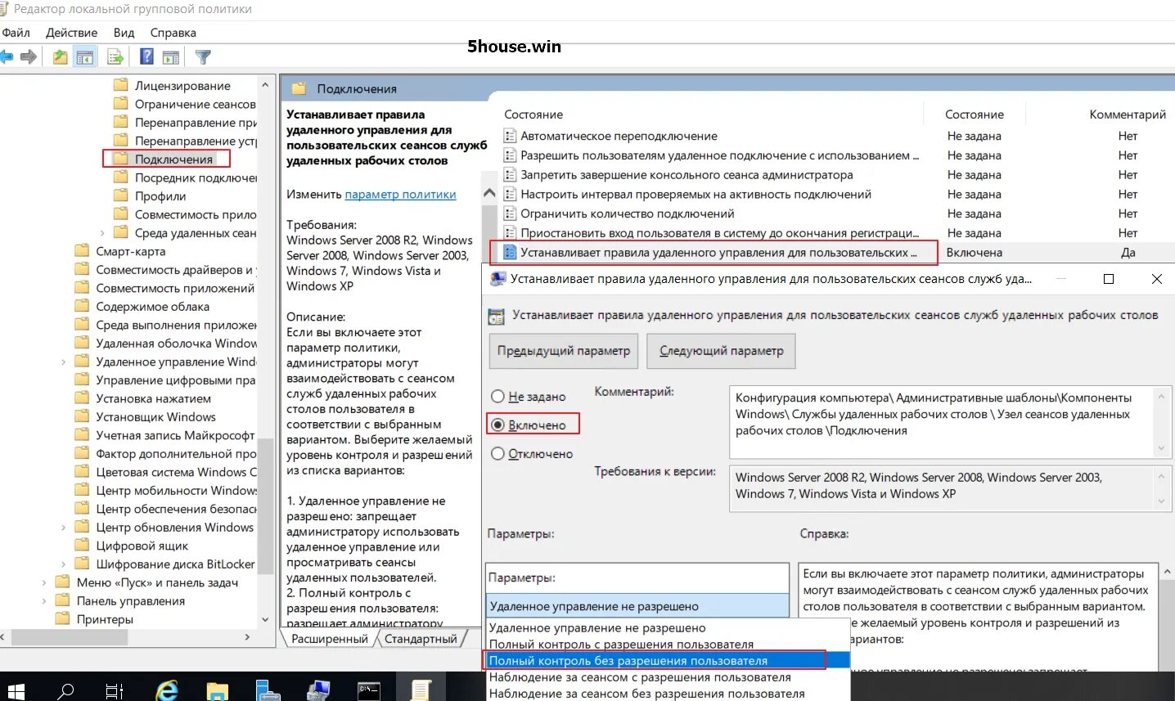Choose 'Полный контроль без разрешения пользователя' option
This screenshot has width=1175, height=701.
[x=668, y=661]
